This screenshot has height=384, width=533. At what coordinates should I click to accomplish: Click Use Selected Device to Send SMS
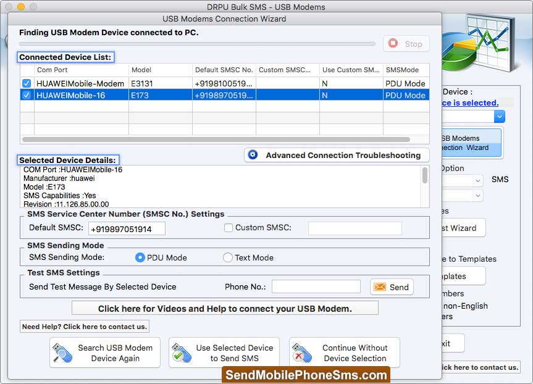click(x=224, y=353)
